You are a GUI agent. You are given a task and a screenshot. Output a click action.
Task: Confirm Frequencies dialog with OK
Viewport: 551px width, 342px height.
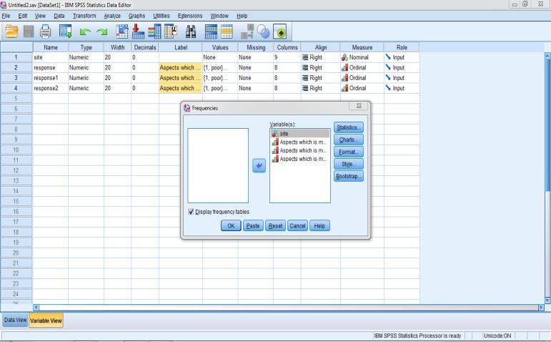point(231,225)
